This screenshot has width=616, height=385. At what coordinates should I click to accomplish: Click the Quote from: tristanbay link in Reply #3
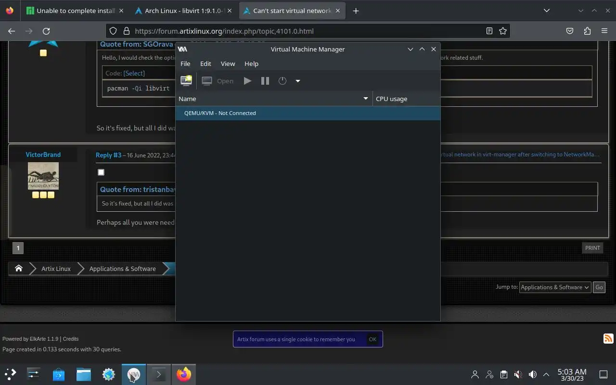(x=138, y=189)
